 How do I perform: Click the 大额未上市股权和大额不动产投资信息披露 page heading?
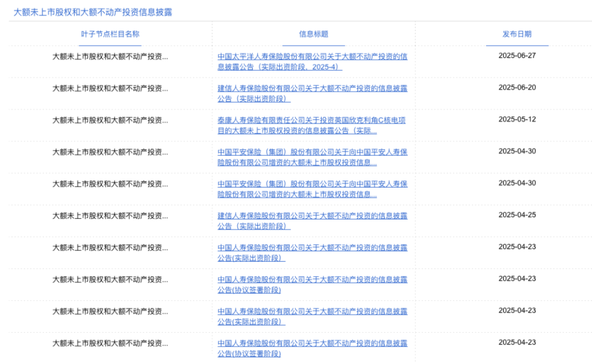coord(93,12)
